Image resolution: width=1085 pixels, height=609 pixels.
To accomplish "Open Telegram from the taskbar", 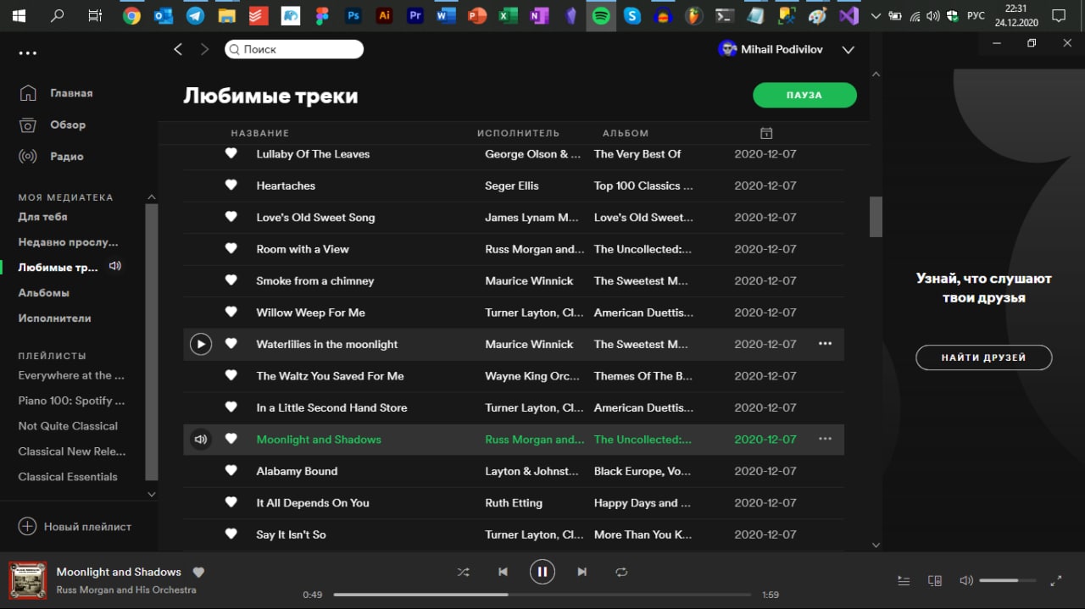I will (195, 15).
